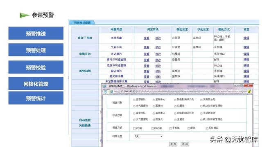Click 查看 link for 无证排污 row

tap(147, 54)
